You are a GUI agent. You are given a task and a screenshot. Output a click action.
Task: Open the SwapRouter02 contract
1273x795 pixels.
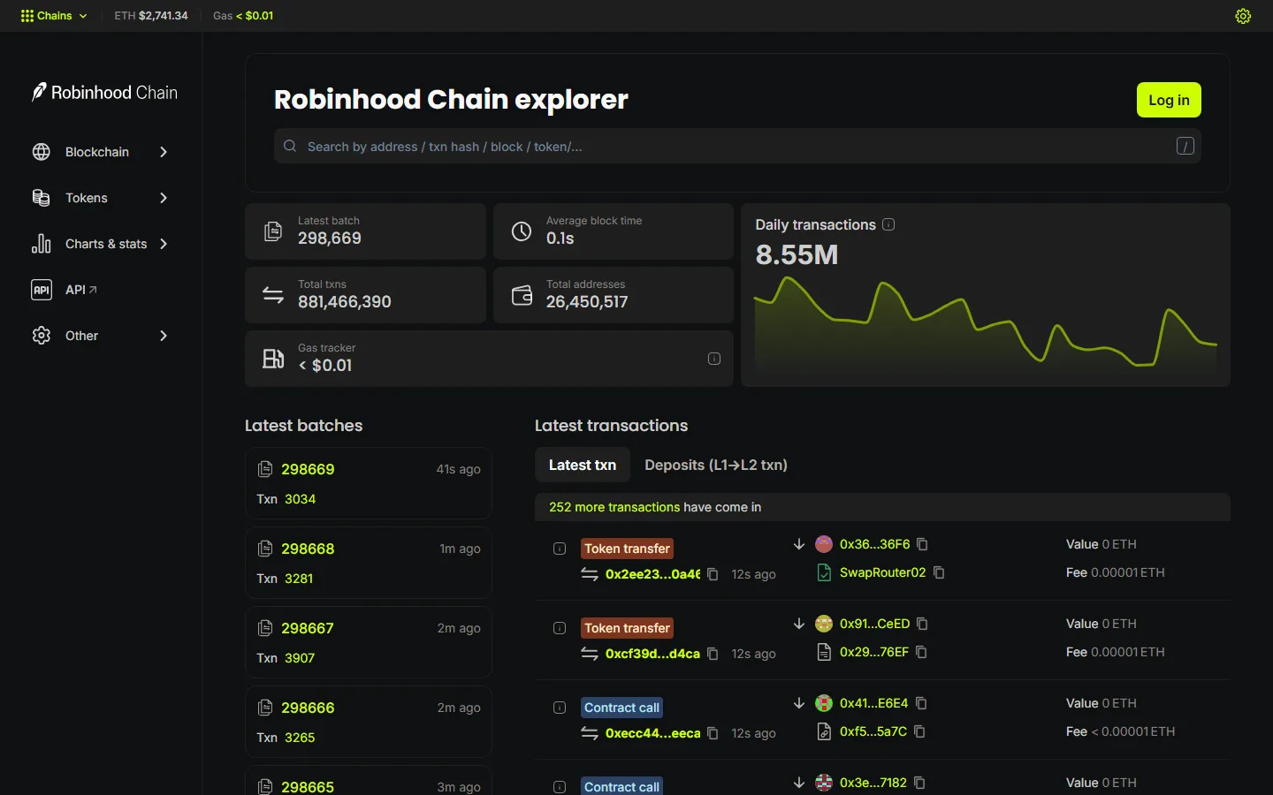click(882, 572)
